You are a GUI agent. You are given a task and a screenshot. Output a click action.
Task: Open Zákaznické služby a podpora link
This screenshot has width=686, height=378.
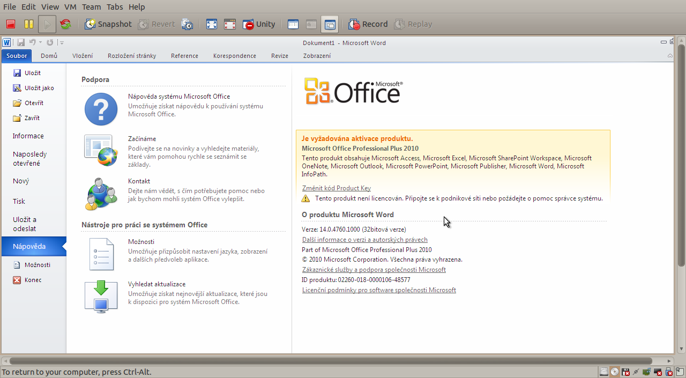tap(374, 270)
